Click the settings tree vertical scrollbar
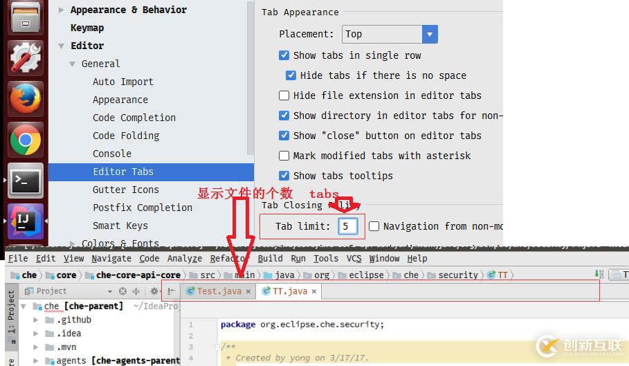Viewport: 629px width, 366px height. tap(250, 77)
